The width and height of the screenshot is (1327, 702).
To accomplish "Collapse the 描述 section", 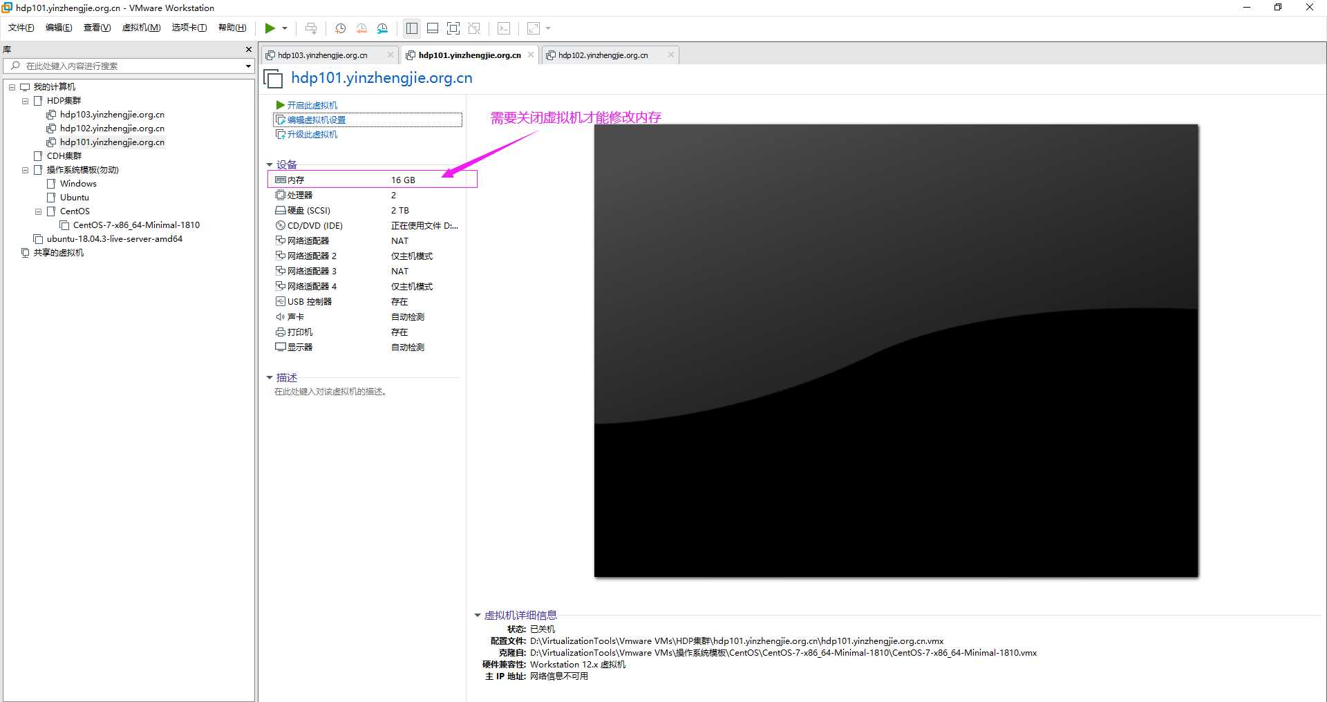I will pos(270,378).
